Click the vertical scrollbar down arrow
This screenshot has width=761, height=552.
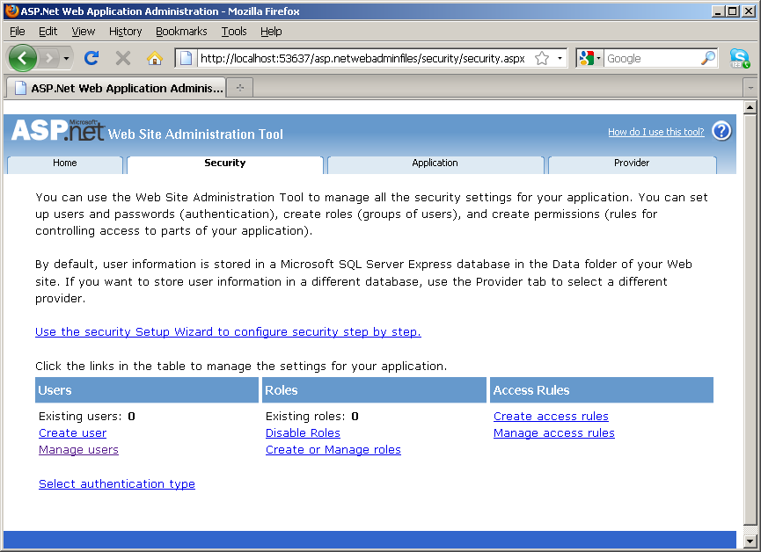pyautogui.click(x=750, y=541)
